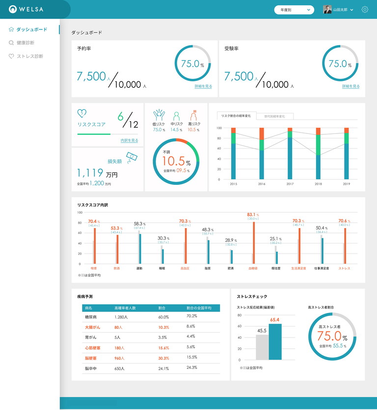Image resolution: width=377 pixels, height=410 pixels.
Task: Click the 仕事満足度 axis label
Action: 322,268
